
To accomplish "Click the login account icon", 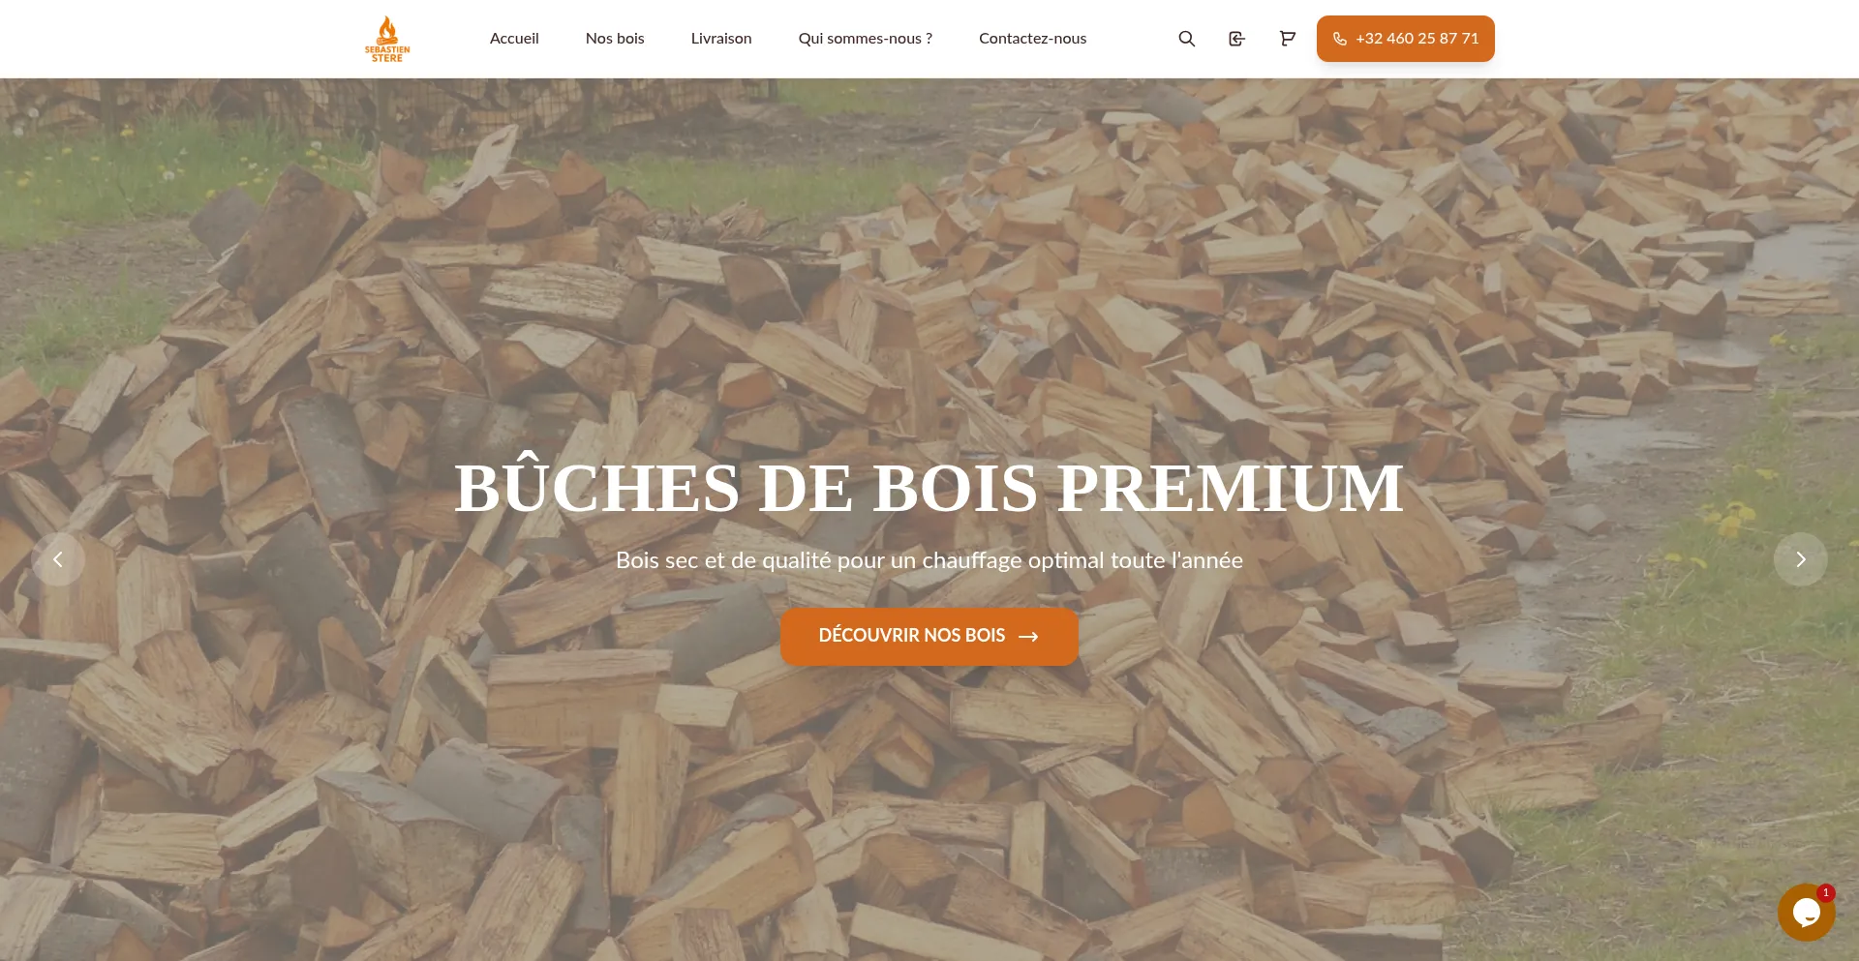I will (1236, 39).
